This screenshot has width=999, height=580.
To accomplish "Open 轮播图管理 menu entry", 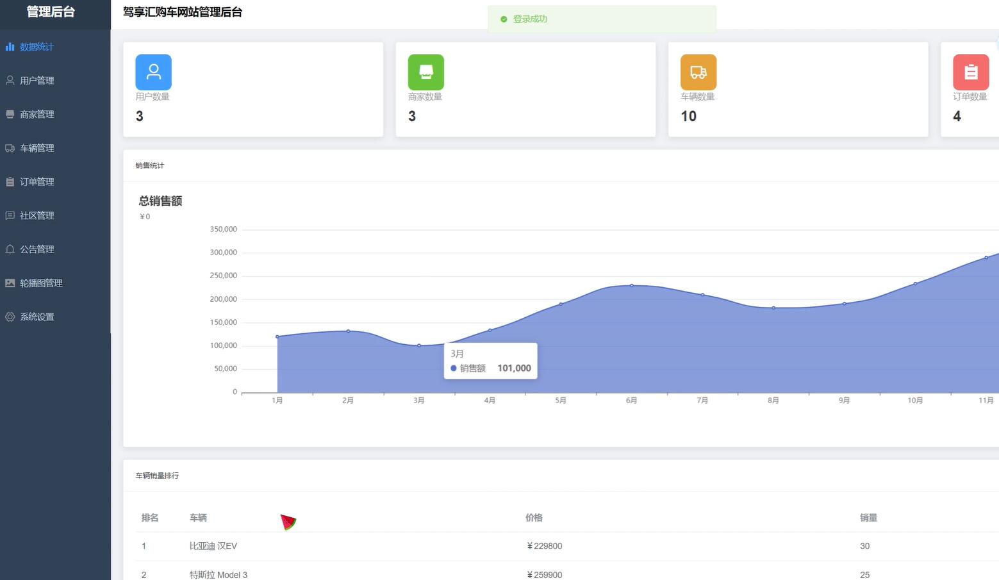I will 55,283.
